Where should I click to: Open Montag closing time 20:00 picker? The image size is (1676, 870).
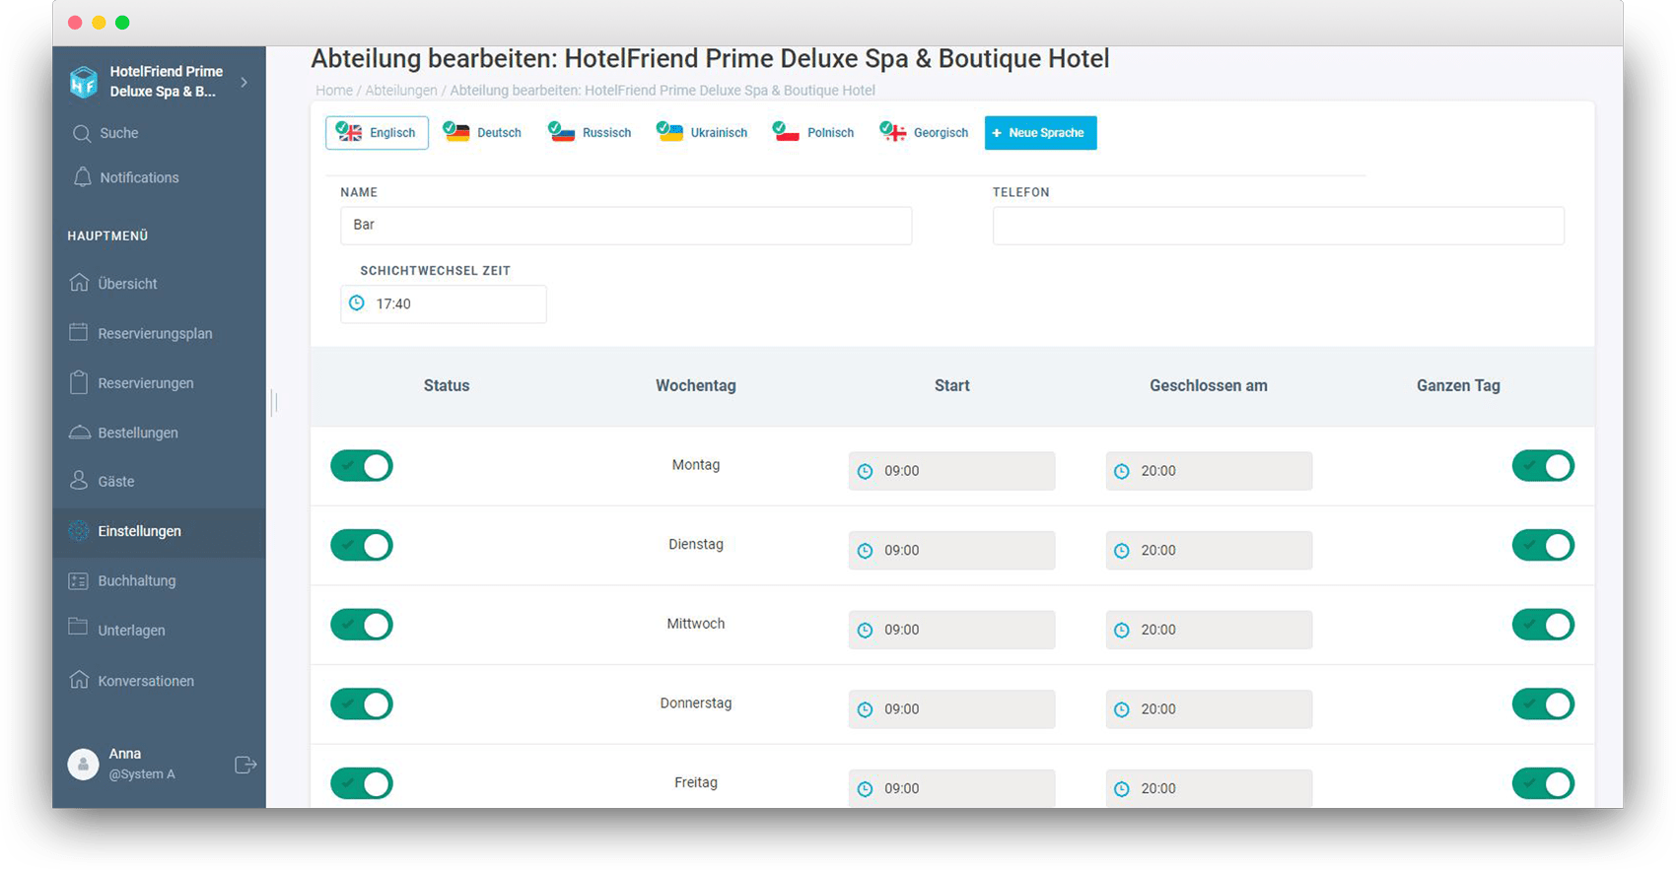[1209, 471]
